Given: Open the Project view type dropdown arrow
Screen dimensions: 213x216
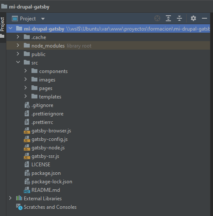Looking at the screenshot, I should [x=43, y=19].
